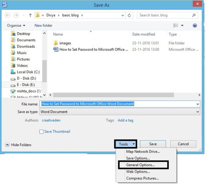Open Local Disk (C:) in sidebar

(28, 72)
